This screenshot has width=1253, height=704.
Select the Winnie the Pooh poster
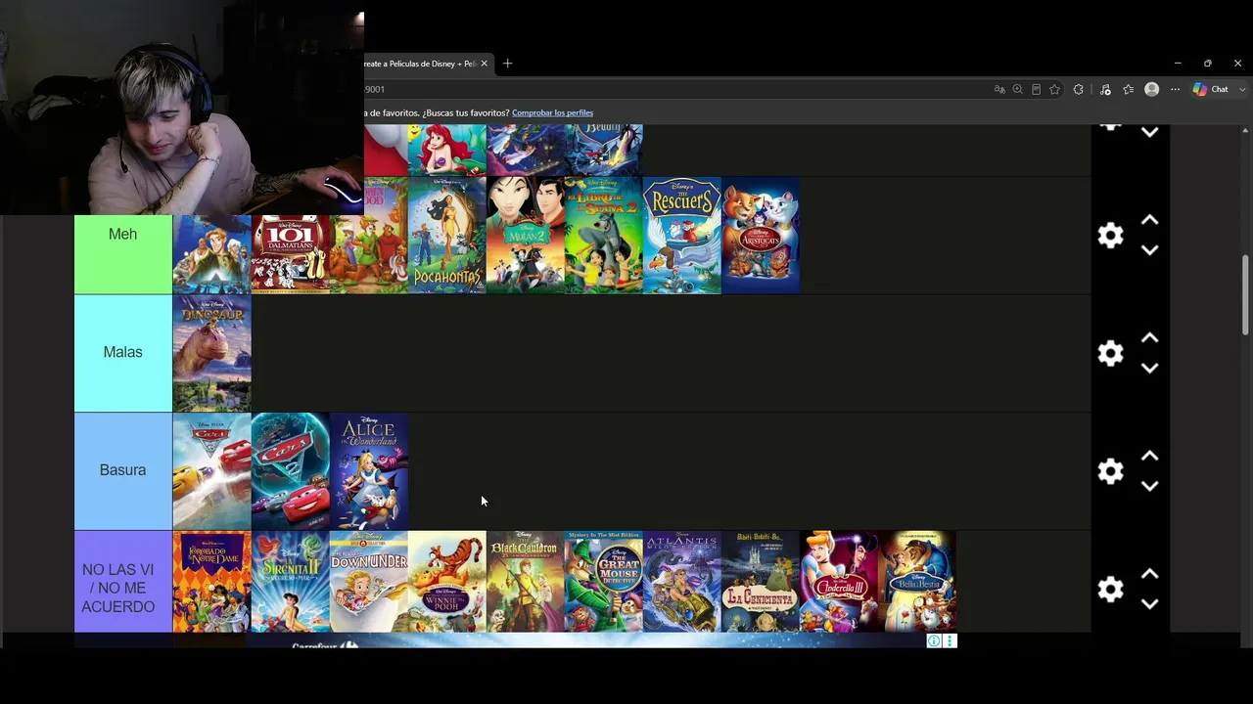coord(447,582)
